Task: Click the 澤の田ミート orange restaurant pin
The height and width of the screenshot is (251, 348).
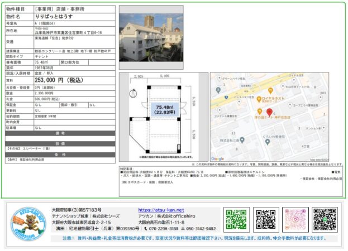Action: click(259, 112)
